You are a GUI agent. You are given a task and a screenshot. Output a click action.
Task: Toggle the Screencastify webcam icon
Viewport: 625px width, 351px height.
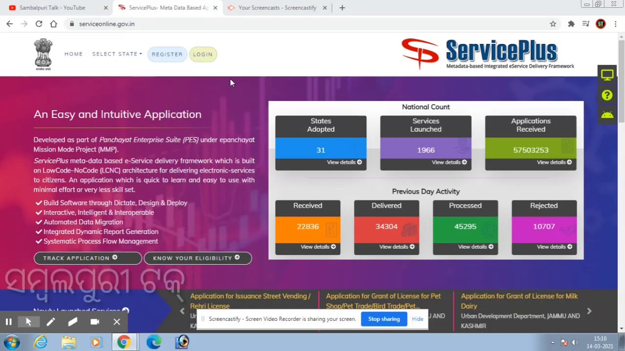click(95, 322)
